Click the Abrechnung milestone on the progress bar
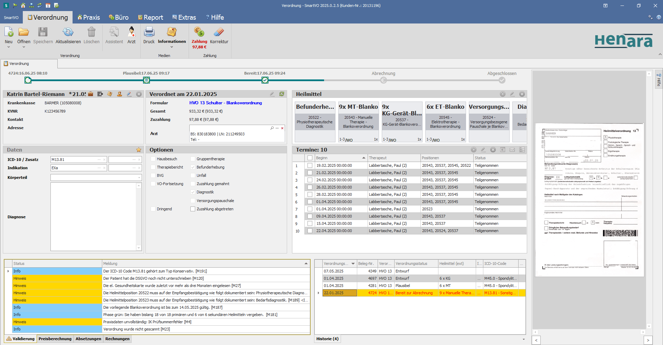This screenshot has width=663, height=345. pyautogui.click(x=383, y=80)
